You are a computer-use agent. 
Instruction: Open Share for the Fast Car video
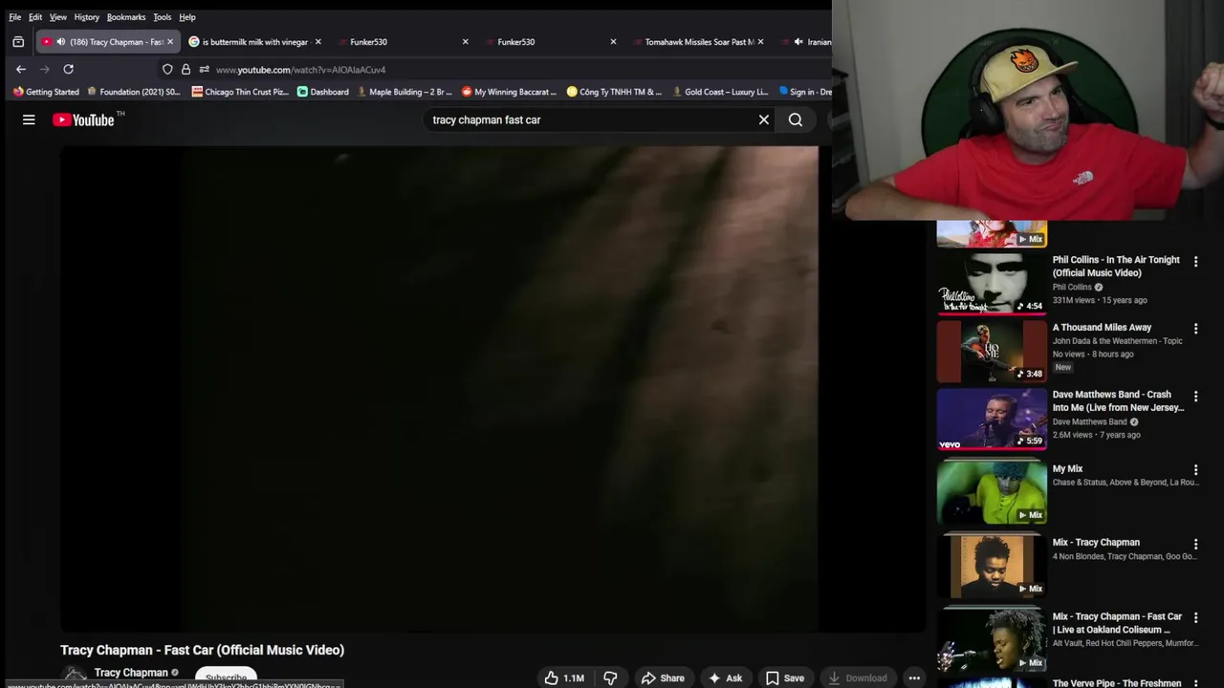[x=663, y=677]
